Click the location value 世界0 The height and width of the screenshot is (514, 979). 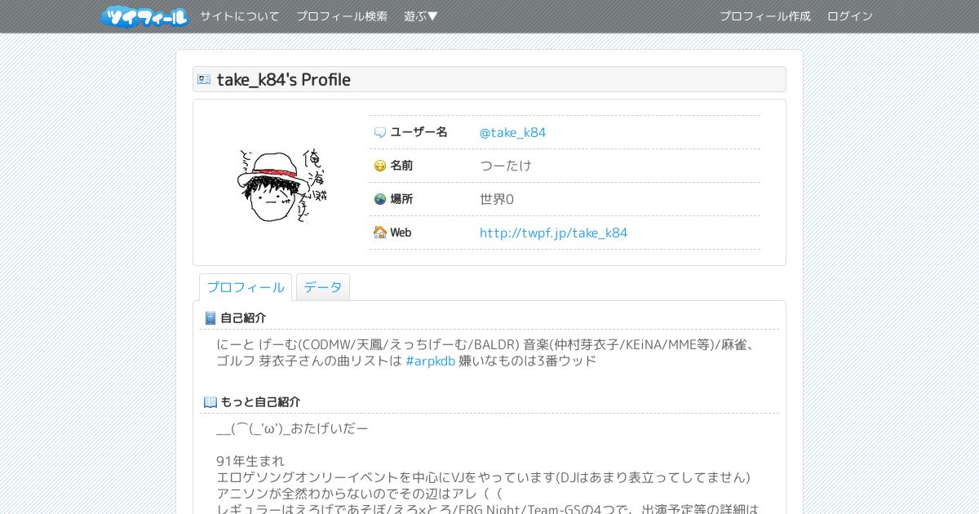[497, 199]
